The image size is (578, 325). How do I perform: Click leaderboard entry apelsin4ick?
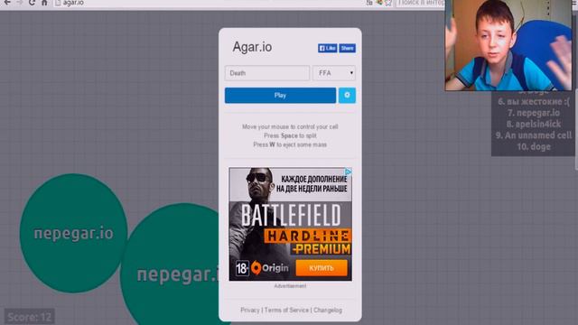[534, 125]
